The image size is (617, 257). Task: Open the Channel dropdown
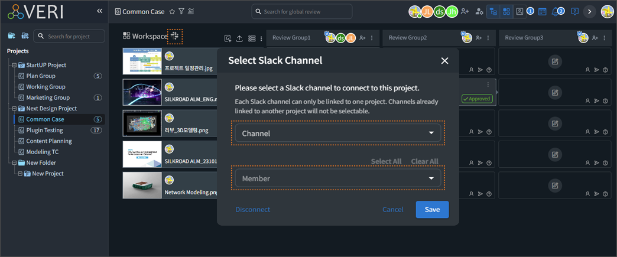click(x=338, y=134)
